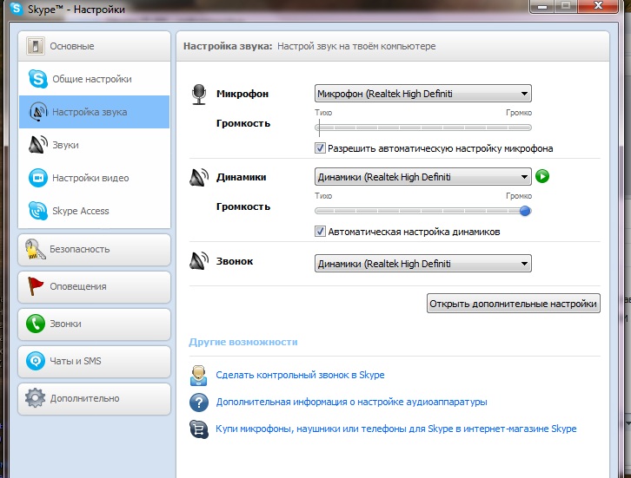The image size is (631, 478).
Task: Click Открыть дополнительные настройки button
Action: (x=513, y=304)
